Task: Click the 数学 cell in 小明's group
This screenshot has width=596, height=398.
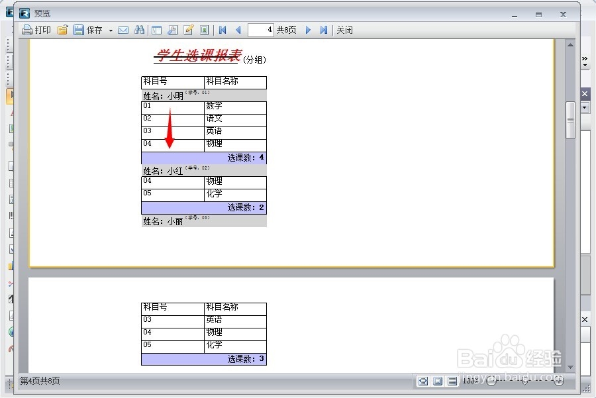Action: coord(236,107)
